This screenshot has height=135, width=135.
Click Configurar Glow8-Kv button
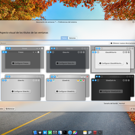(x=66, y=91)
